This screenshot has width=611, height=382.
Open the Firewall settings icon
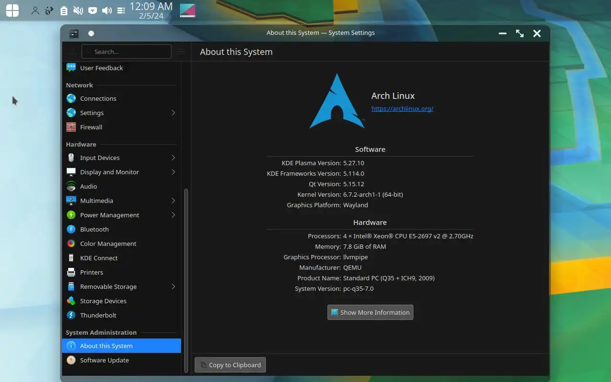tap(71, 127)
